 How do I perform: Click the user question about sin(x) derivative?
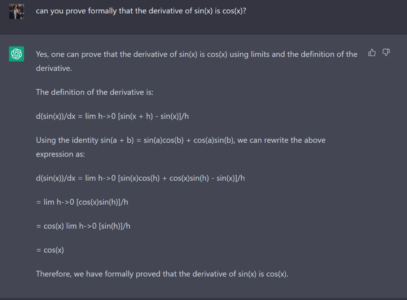coord(141,11)
